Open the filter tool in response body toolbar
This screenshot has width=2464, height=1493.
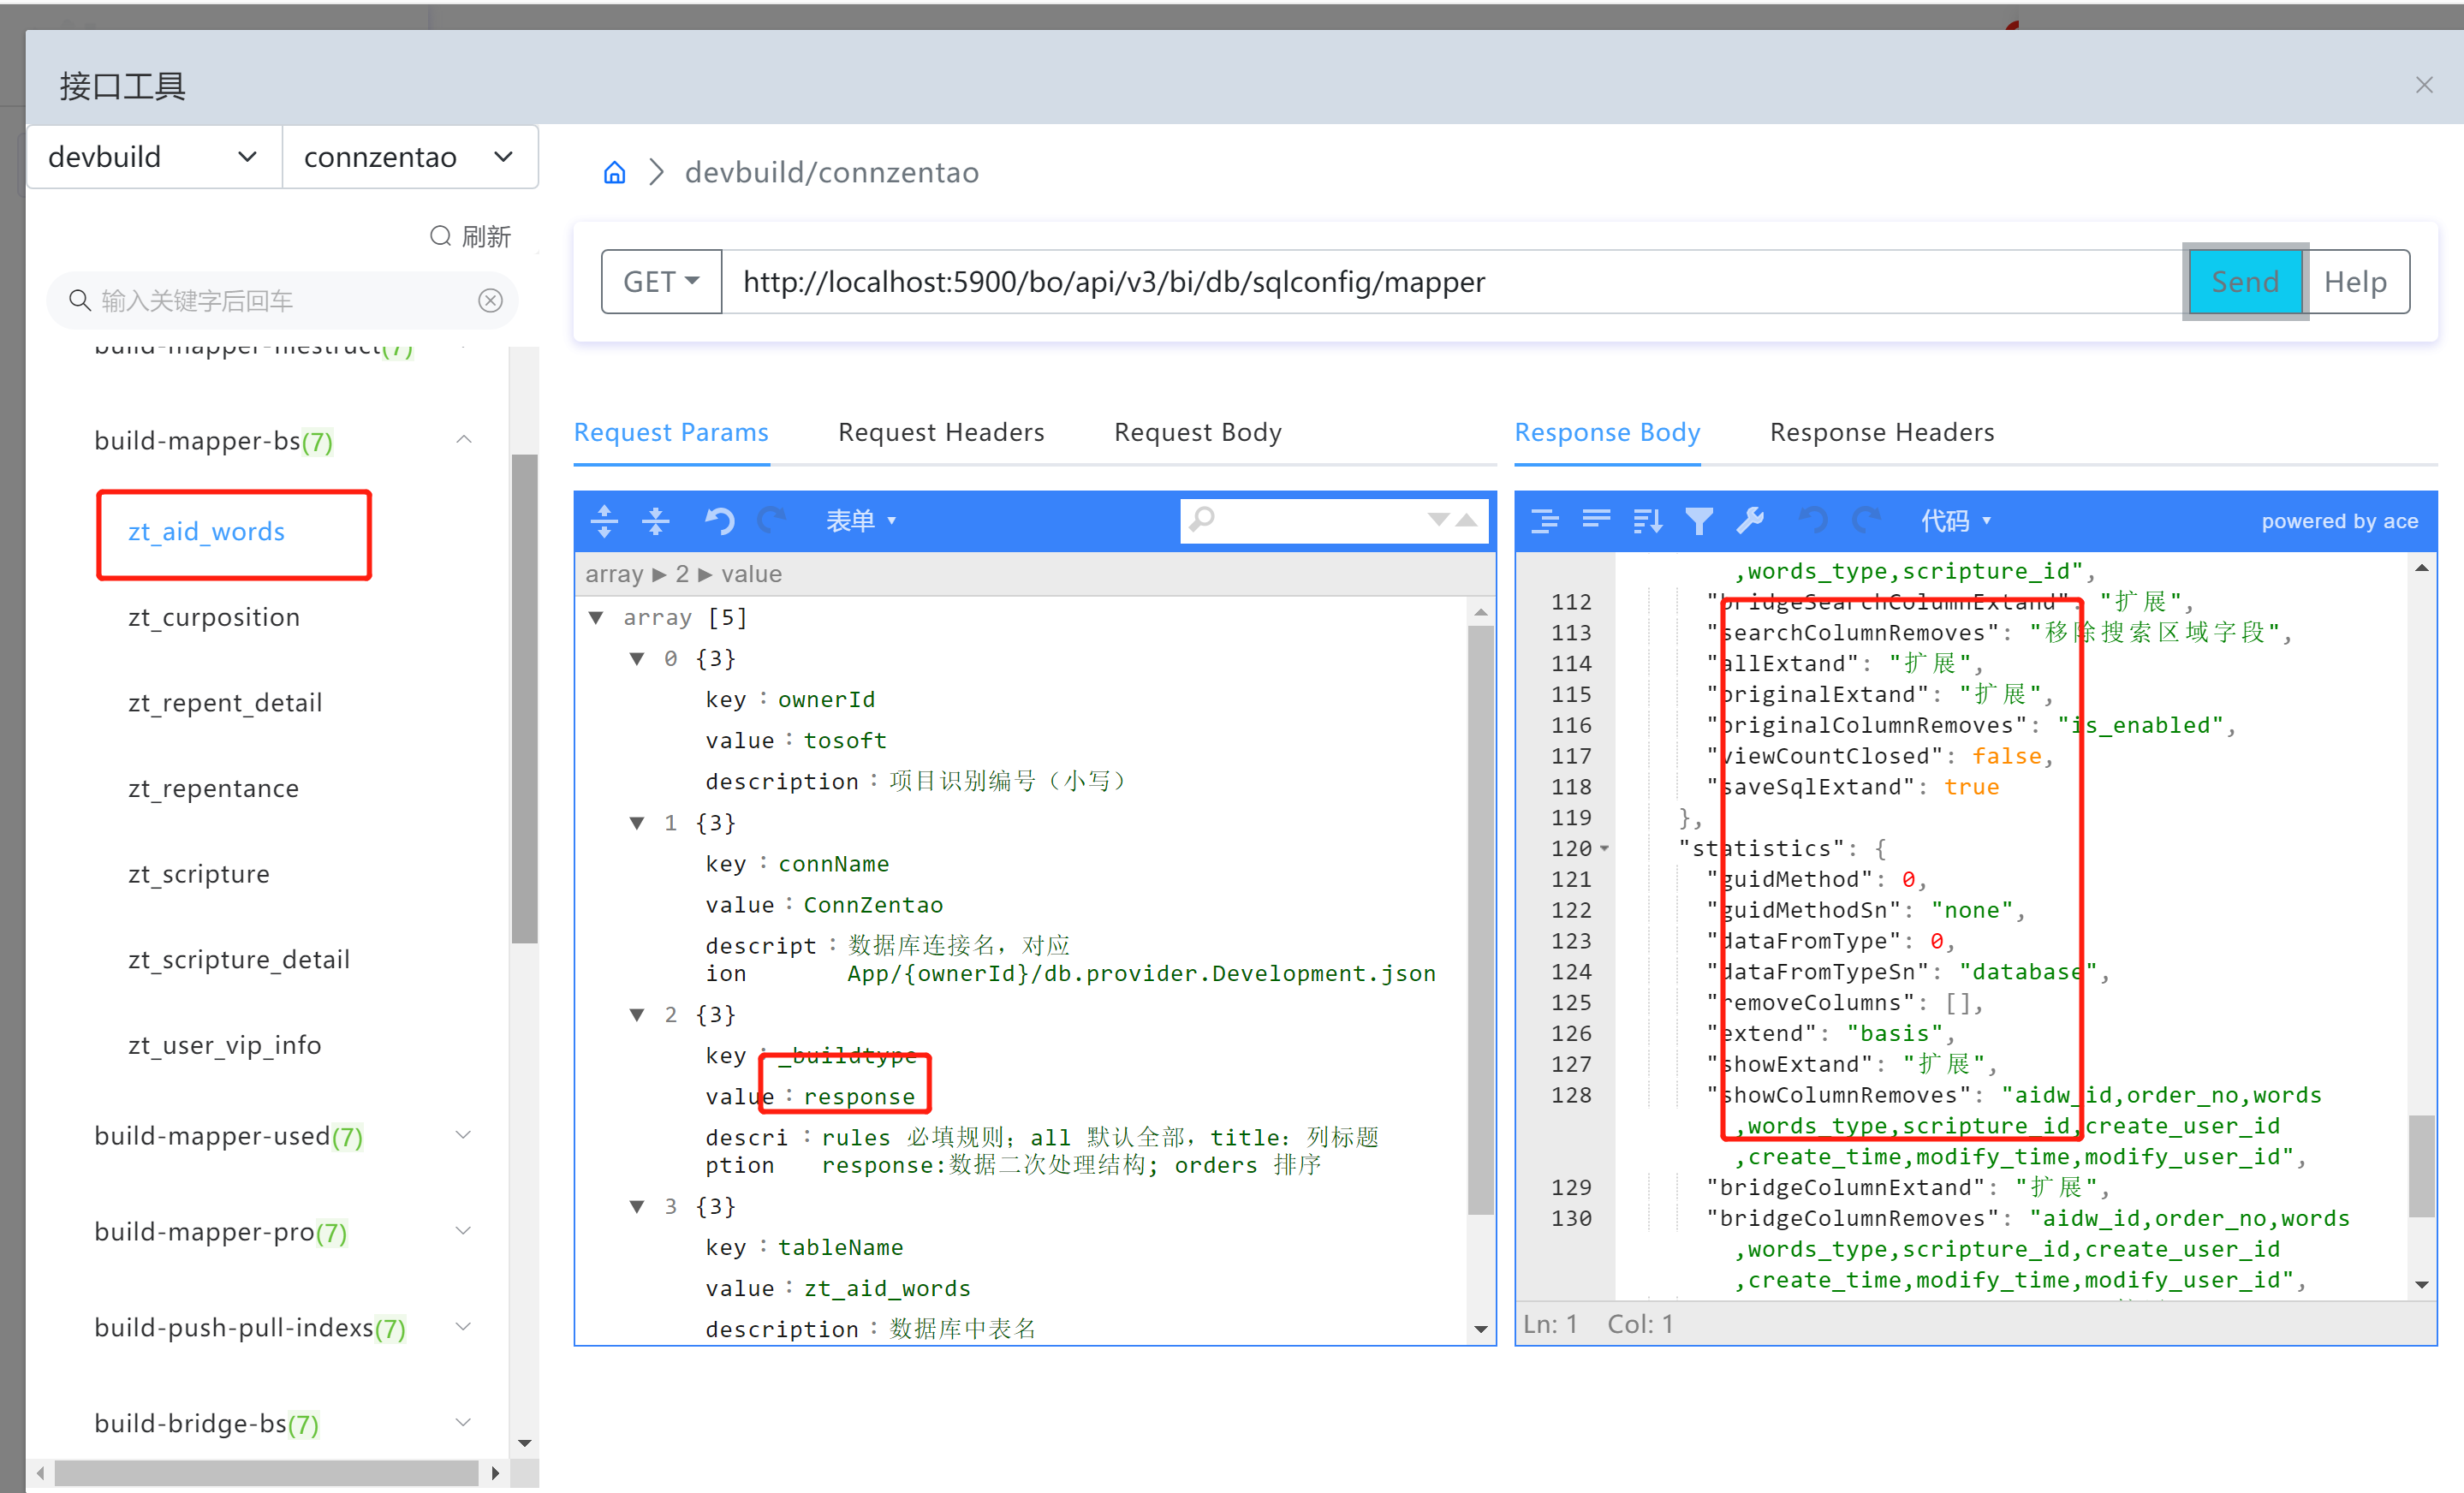point(1699,520)
